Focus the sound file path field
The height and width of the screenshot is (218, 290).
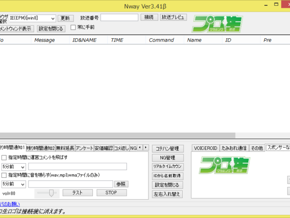71,184
